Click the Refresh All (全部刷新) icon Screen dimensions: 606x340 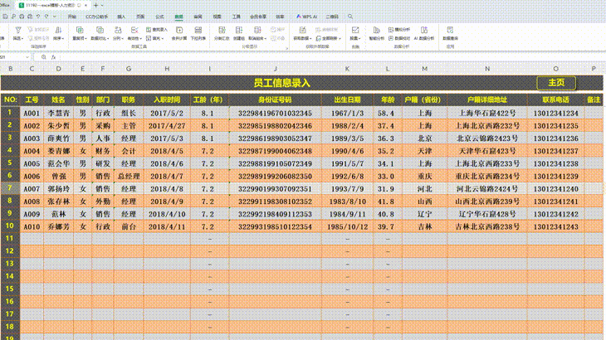click(x=319, y=38)
